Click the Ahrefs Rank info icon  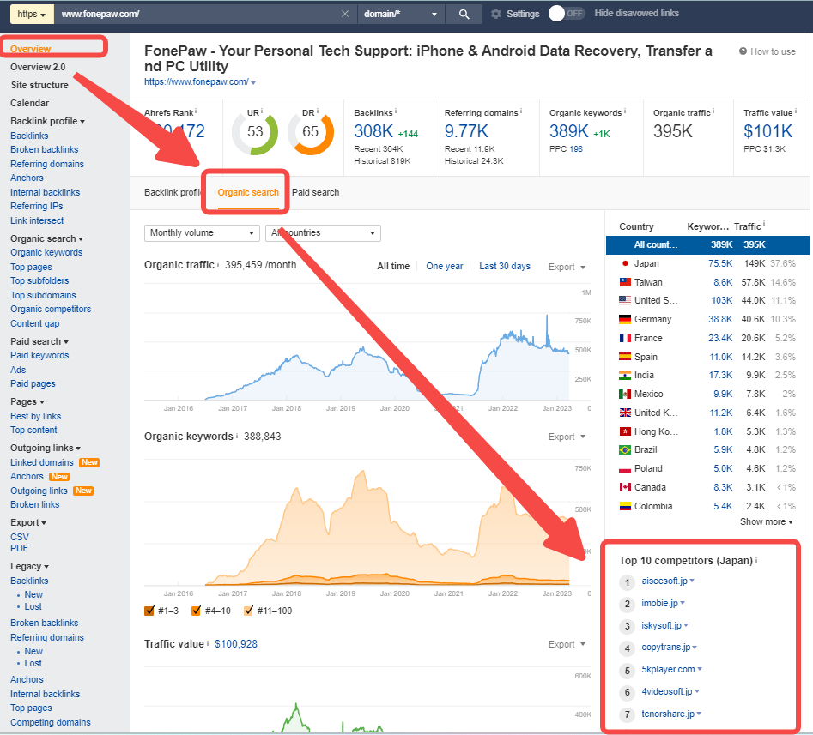click(196, 111)
